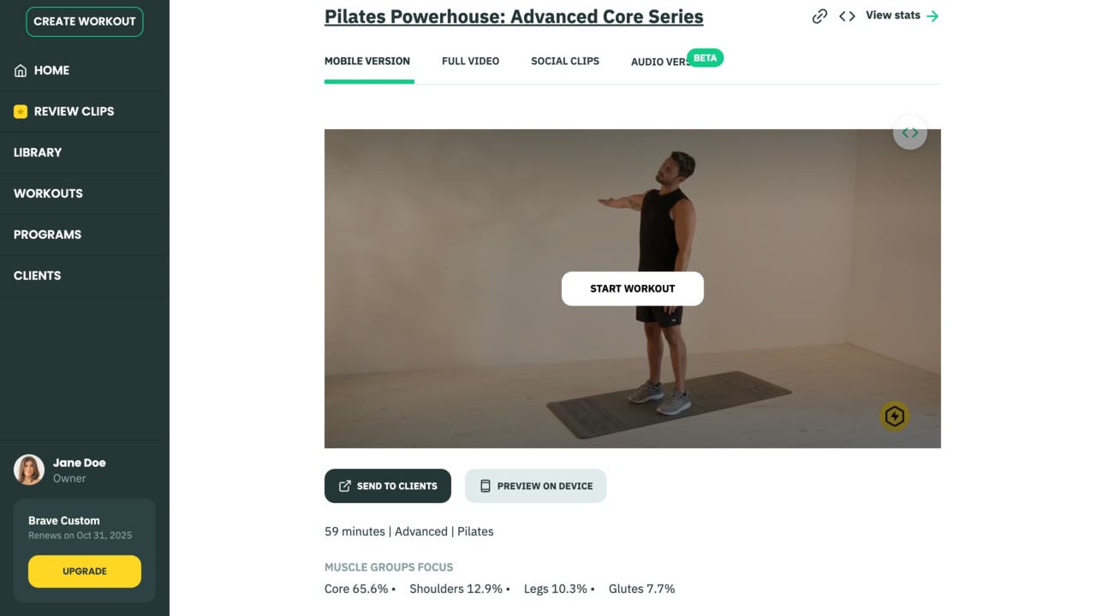The height and width of the screenshot is (616, 1096).
Task: Open the Social Clips tab
Action: (x=565, y=62)
